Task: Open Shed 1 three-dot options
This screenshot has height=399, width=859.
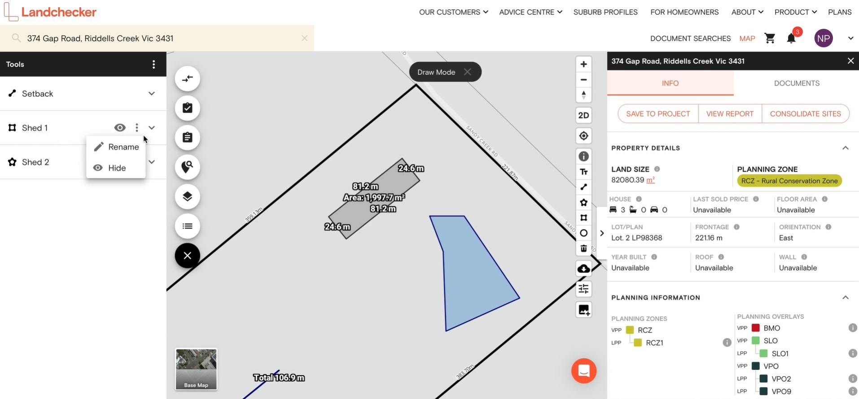Action: pos(137,128)
